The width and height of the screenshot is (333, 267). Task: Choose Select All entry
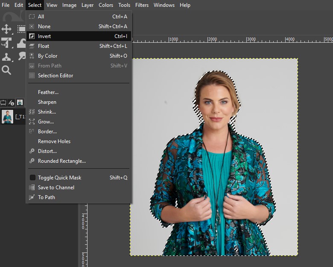click(x=79, y=17)
